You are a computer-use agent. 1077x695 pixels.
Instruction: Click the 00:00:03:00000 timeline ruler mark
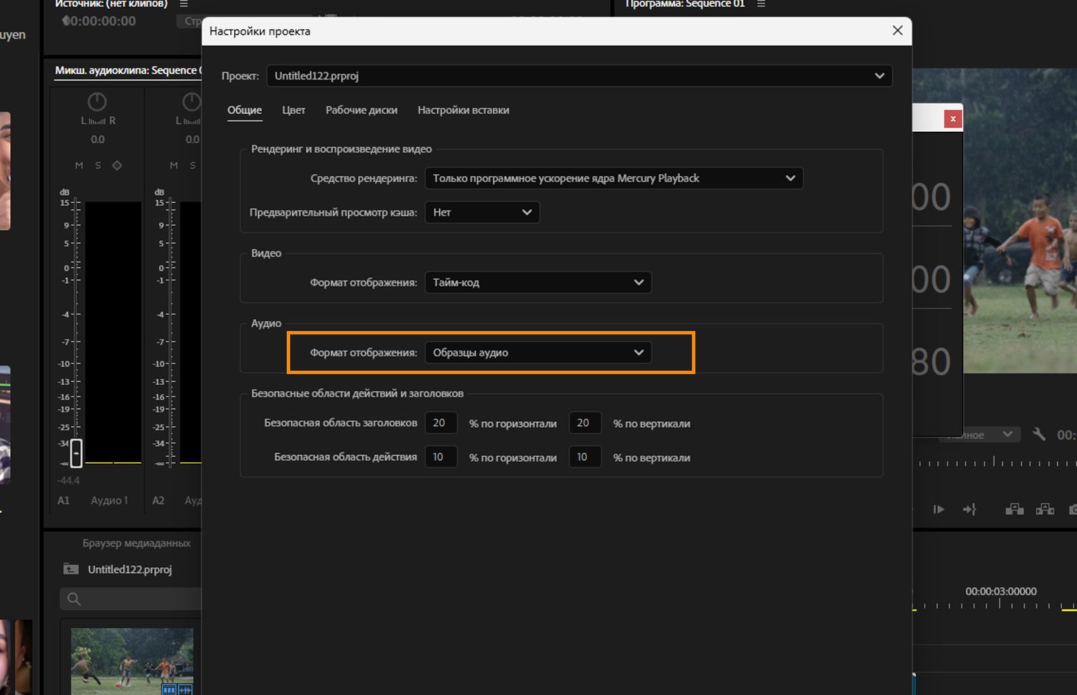coord(1001,591)
